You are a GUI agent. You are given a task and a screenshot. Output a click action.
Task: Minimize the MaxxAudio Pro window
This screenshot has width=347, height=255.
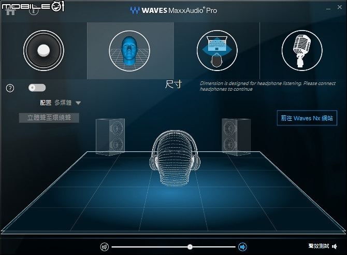coord(328,8)
